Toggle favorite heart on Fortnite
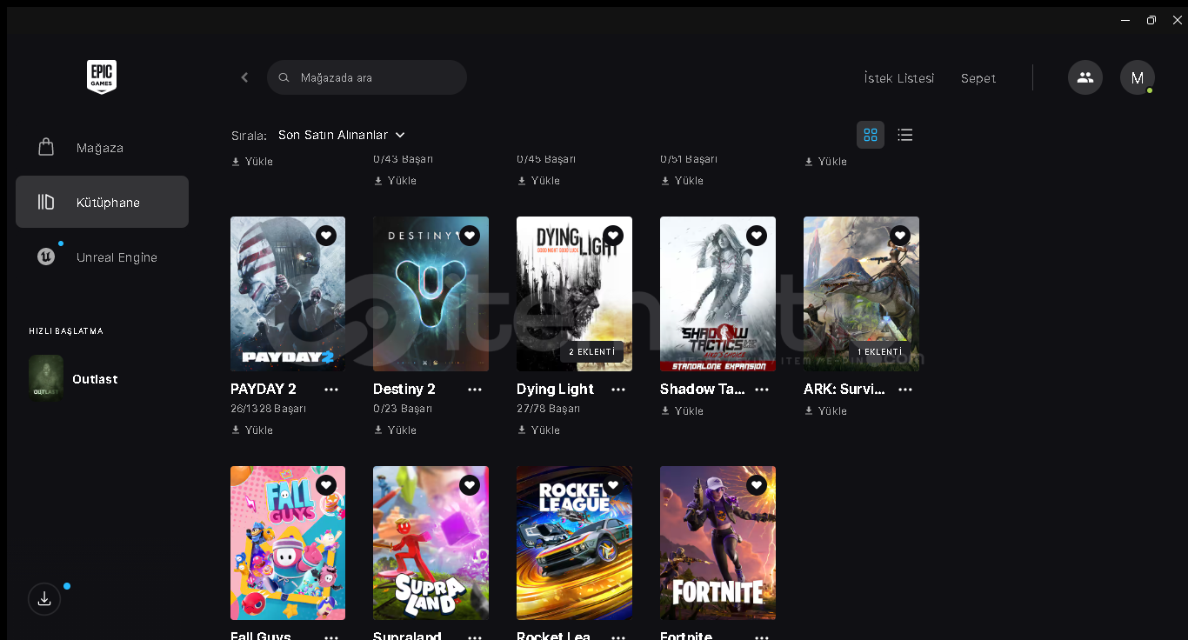Screen dimensions: 1188x640 (757, 485)
